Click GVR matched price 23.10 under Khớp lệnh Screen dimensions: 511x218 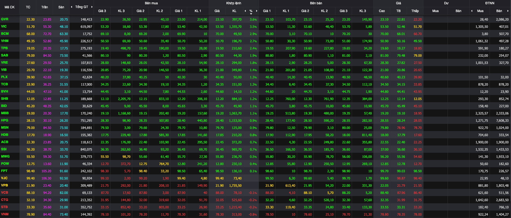(x=220, y=20)
